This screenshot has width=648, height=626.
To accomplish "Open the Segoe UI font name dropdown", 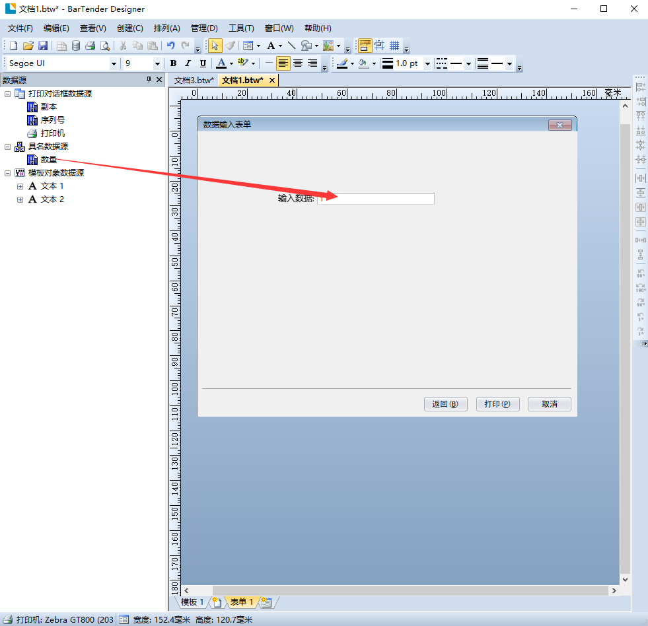I will [x=114, y=63].
